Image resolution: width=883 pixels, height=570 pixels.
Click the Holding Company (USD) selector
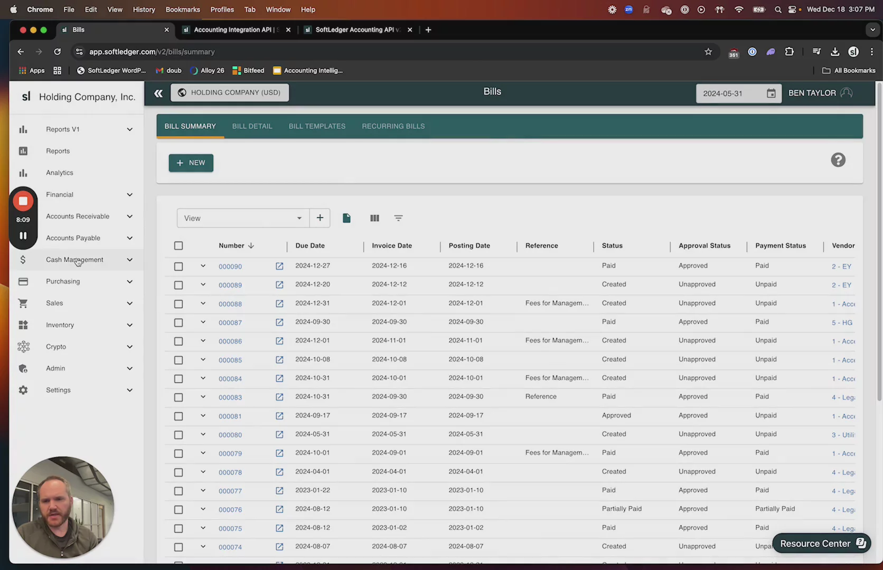point(229,93)
